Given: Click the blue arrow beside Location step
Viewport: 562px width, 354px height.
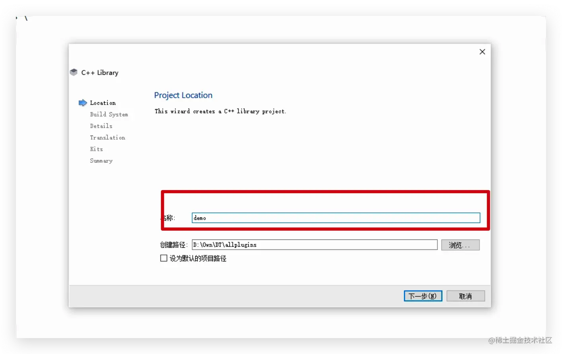Looking at the screenshot, I should tap(83, 103).
